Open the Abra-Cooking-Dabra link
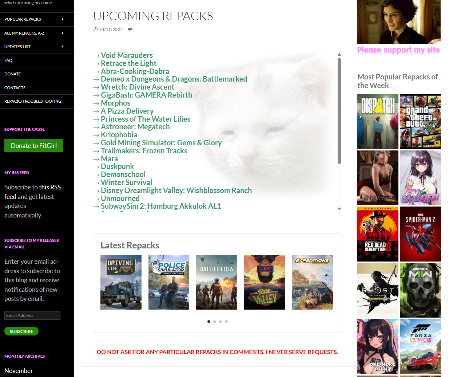 135,71
